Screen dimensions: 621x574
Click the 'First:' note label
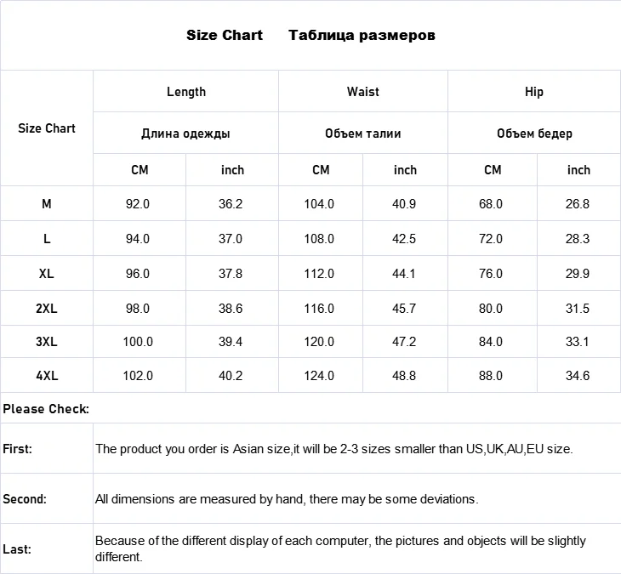pos(18,448)
